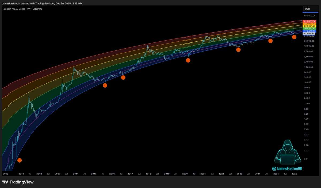
Task: Click the orange dot marker near 2026
Action: click(294, 37)
